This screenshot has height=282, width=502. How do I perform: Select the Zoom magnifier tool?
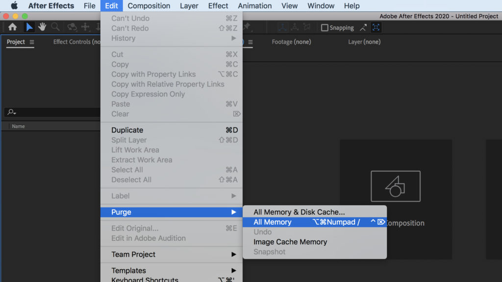pyautogui.click(x=55, y=27)
